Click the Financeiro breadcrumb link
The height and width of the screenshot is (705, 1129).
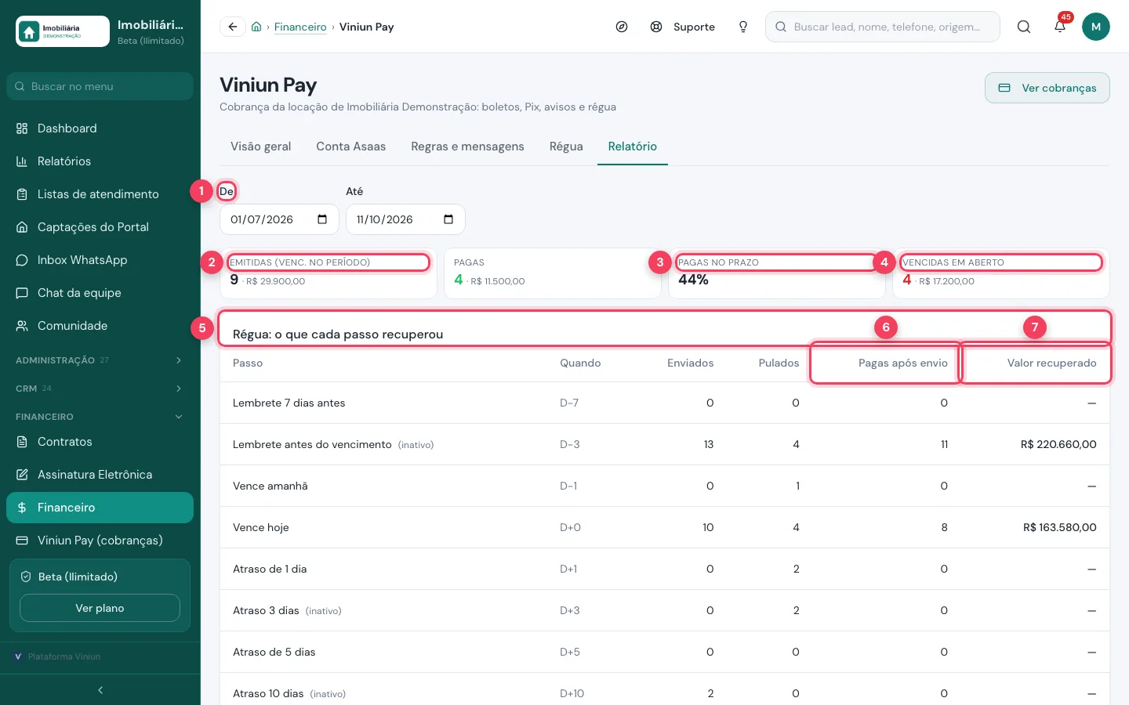point(300,27)
